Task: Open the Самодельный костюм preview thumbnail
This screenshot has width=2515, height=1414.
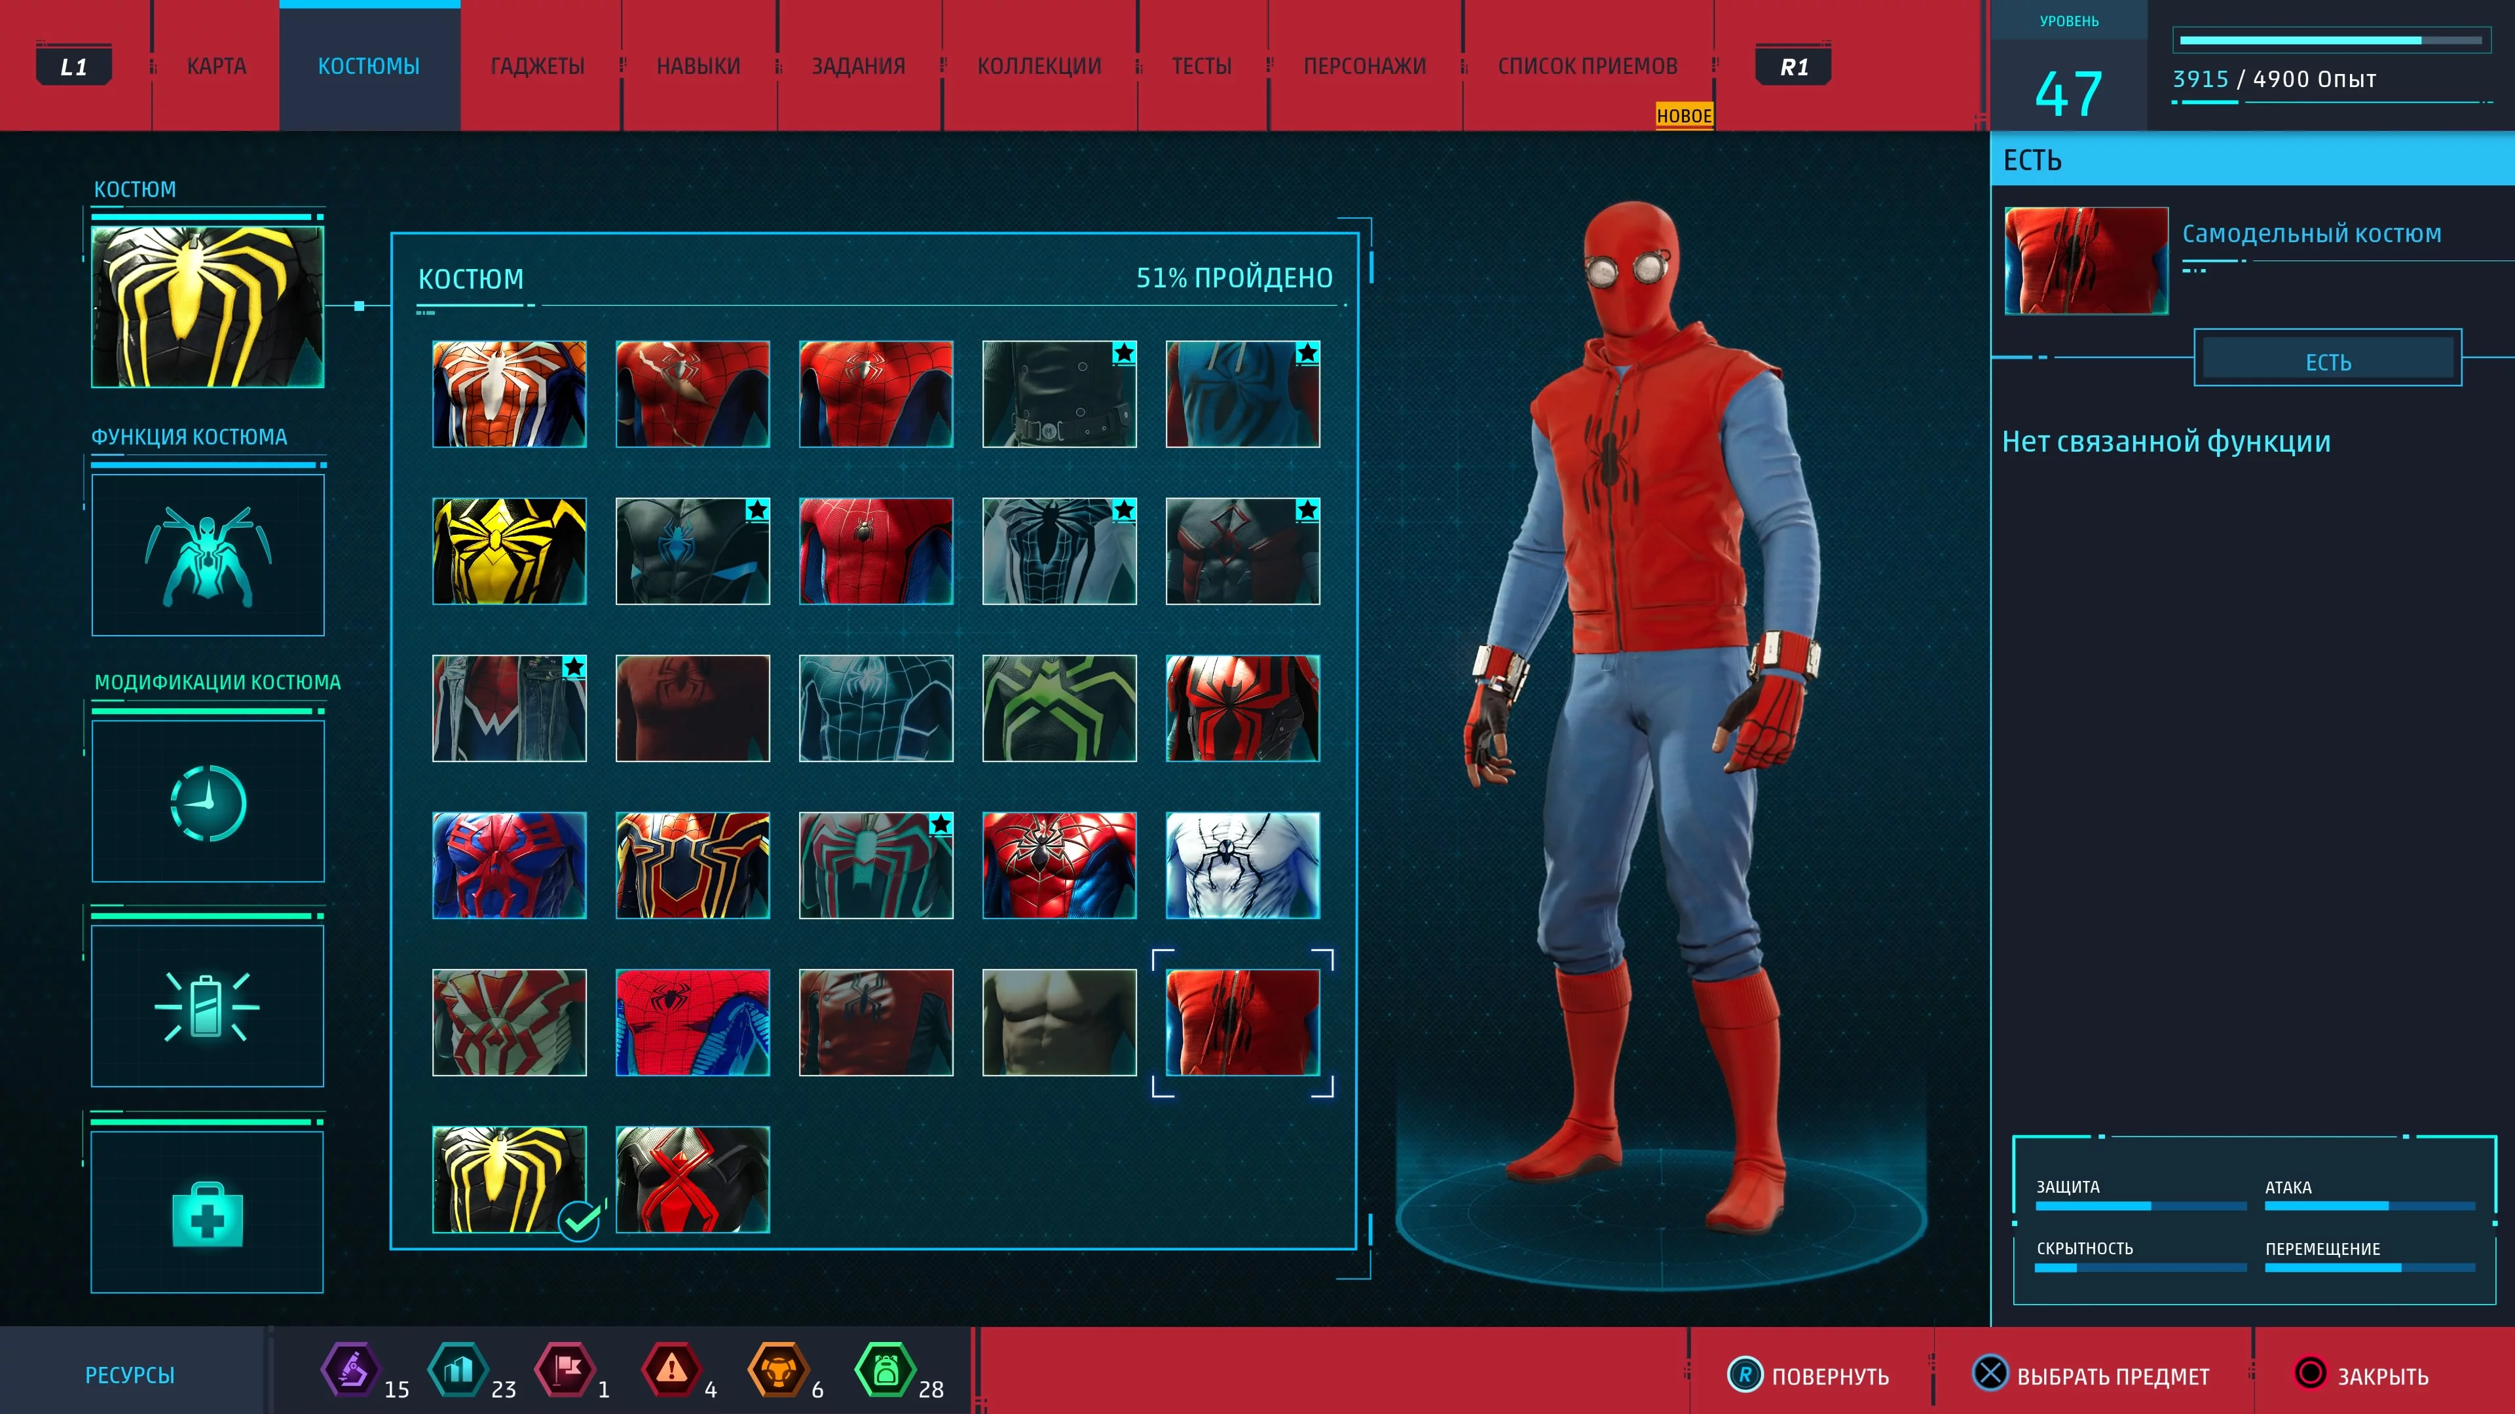Action: (x=2087, y=261)
